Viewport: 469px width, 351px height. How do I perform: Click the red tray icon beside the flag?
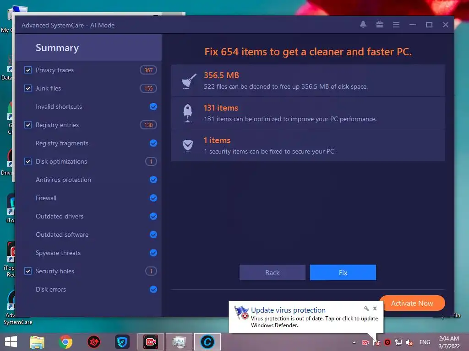pos(387,342)
